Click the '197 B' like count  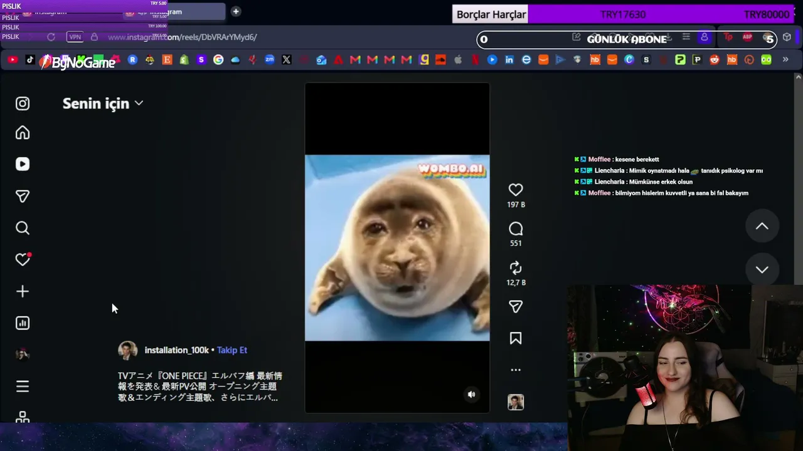pyautogui.click(x=516, y=205)
